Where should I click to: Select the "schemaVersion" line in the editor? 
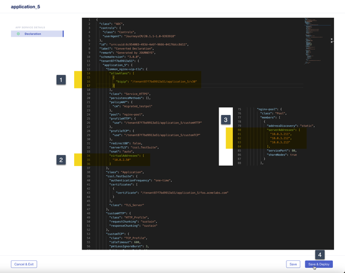point(113,57)
